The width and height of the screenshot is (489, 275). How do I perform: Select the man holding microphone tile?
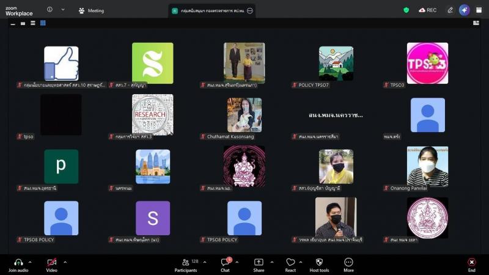pos(336,217)
